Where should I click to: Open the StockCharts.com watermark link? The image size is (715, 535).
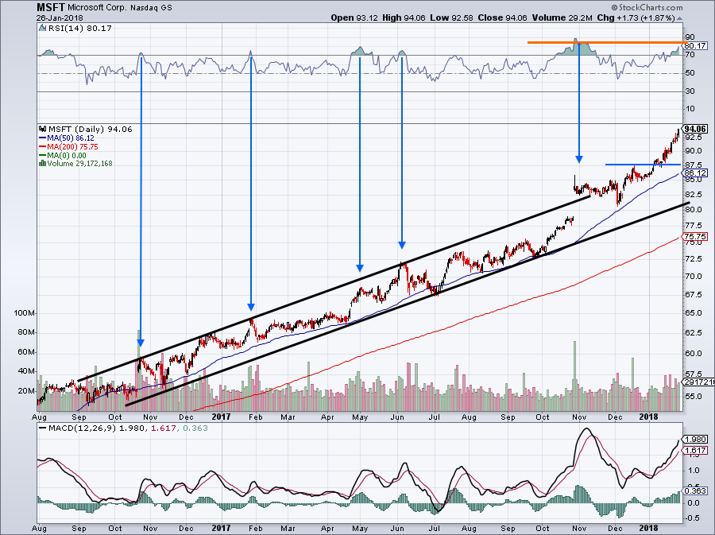point(647,7)
